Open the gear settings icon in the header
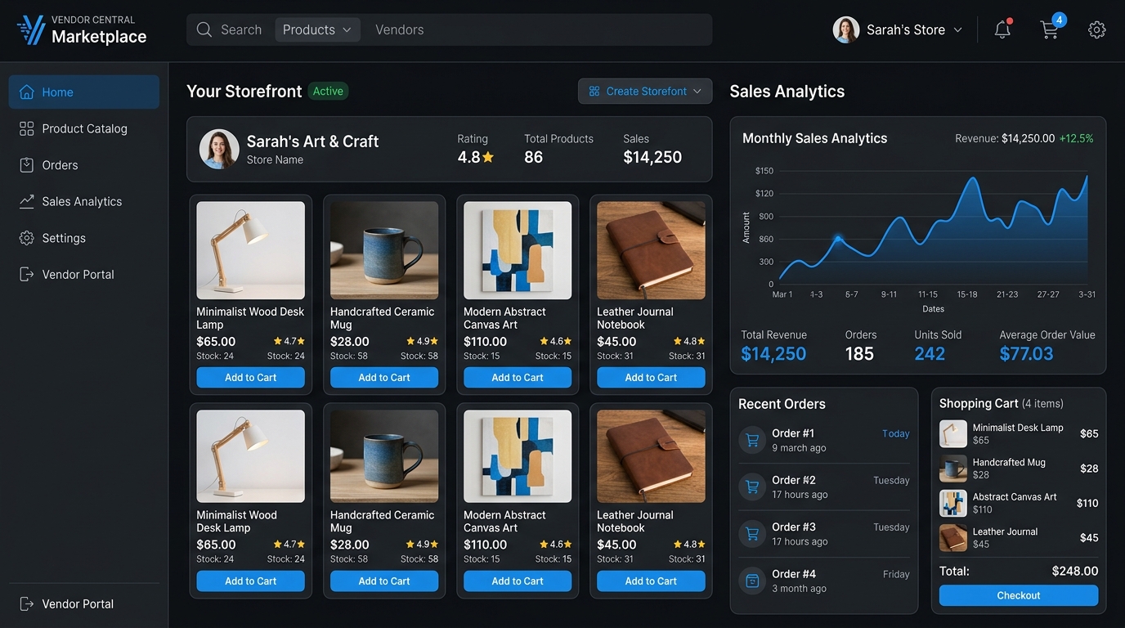The height and width of the screenshot is (628, 1125). pos(1097,29)
